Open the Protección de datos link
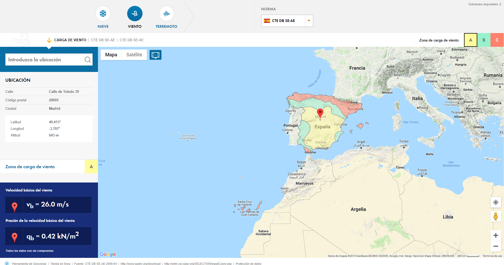Screen dimensions: 504x265 pos(248,263)
